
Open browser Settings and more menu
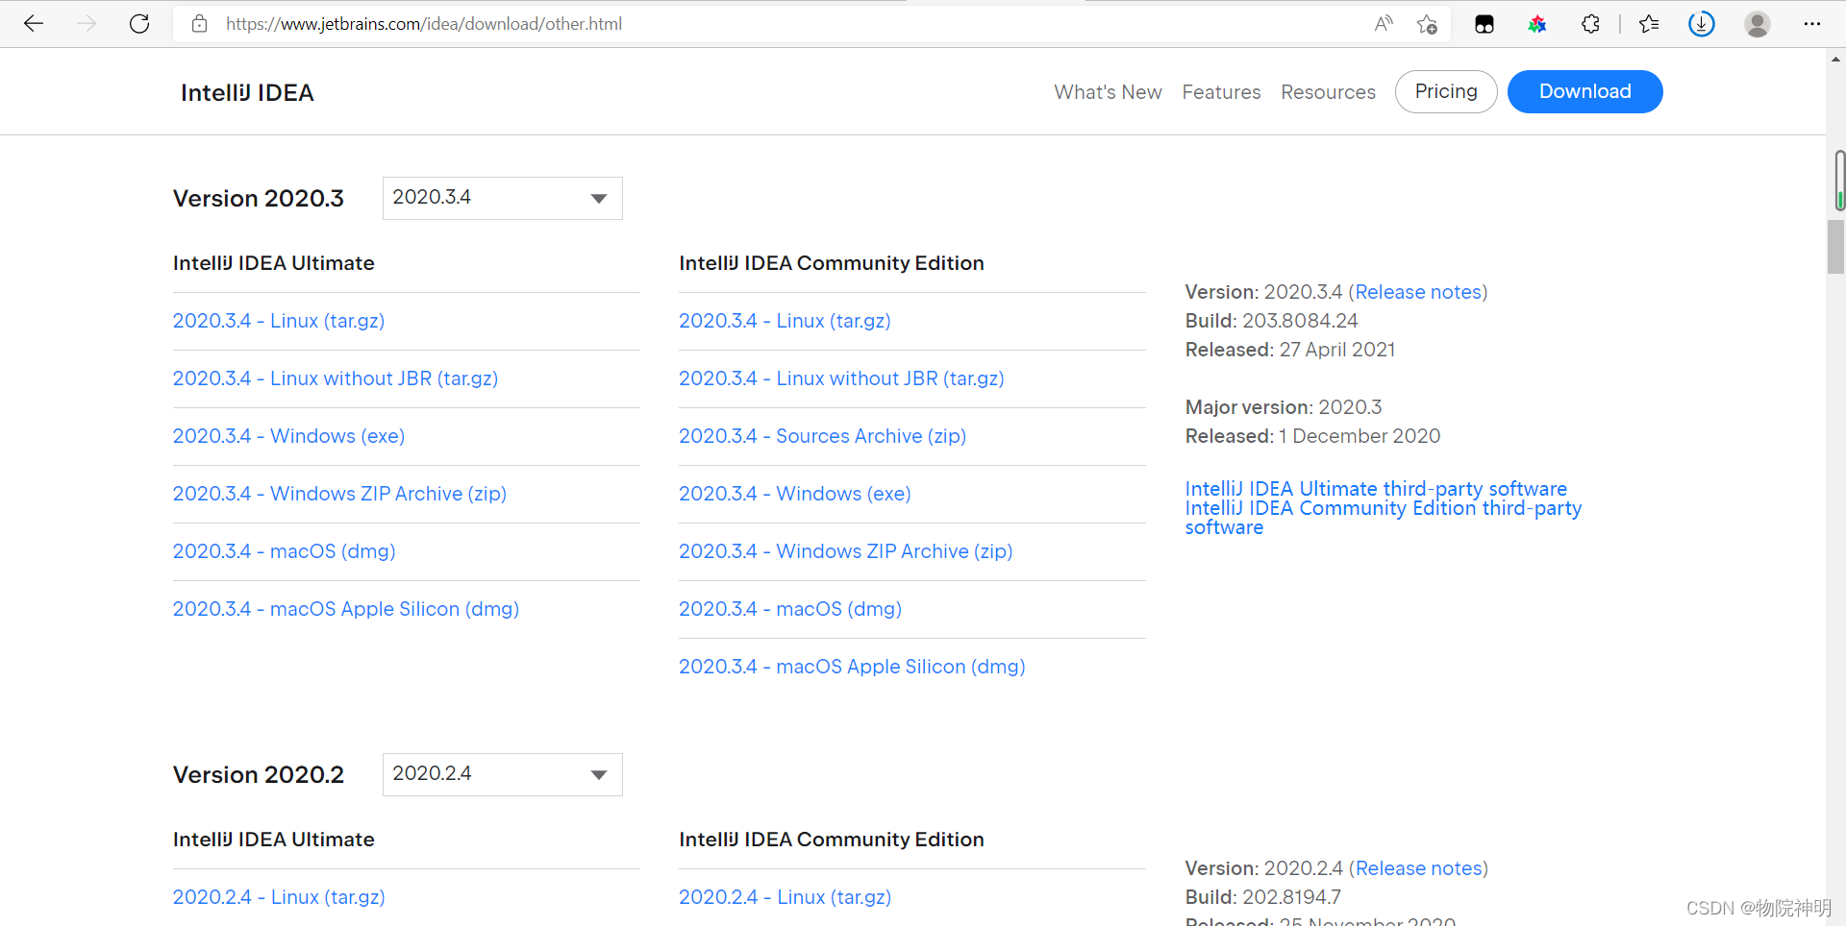[x=1812, y=24]
